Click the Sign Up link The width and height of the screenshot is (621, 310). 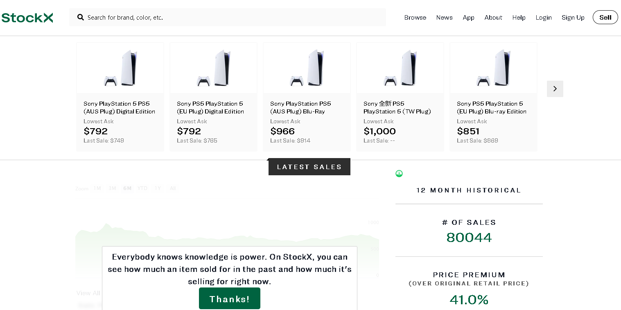(573, 18)
